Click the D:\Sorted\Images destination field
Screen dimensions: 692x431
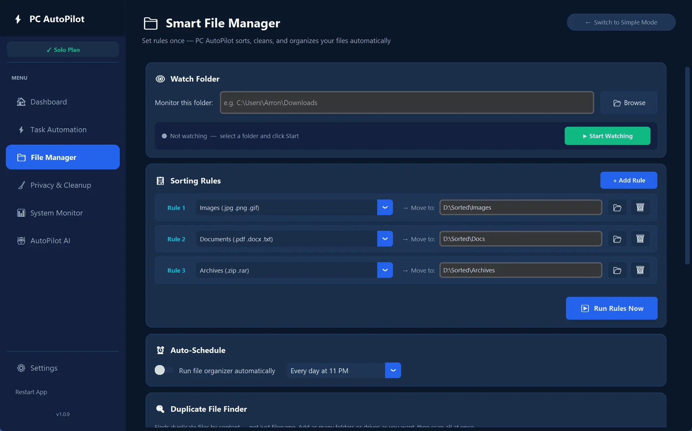click(x=521, y=207)
